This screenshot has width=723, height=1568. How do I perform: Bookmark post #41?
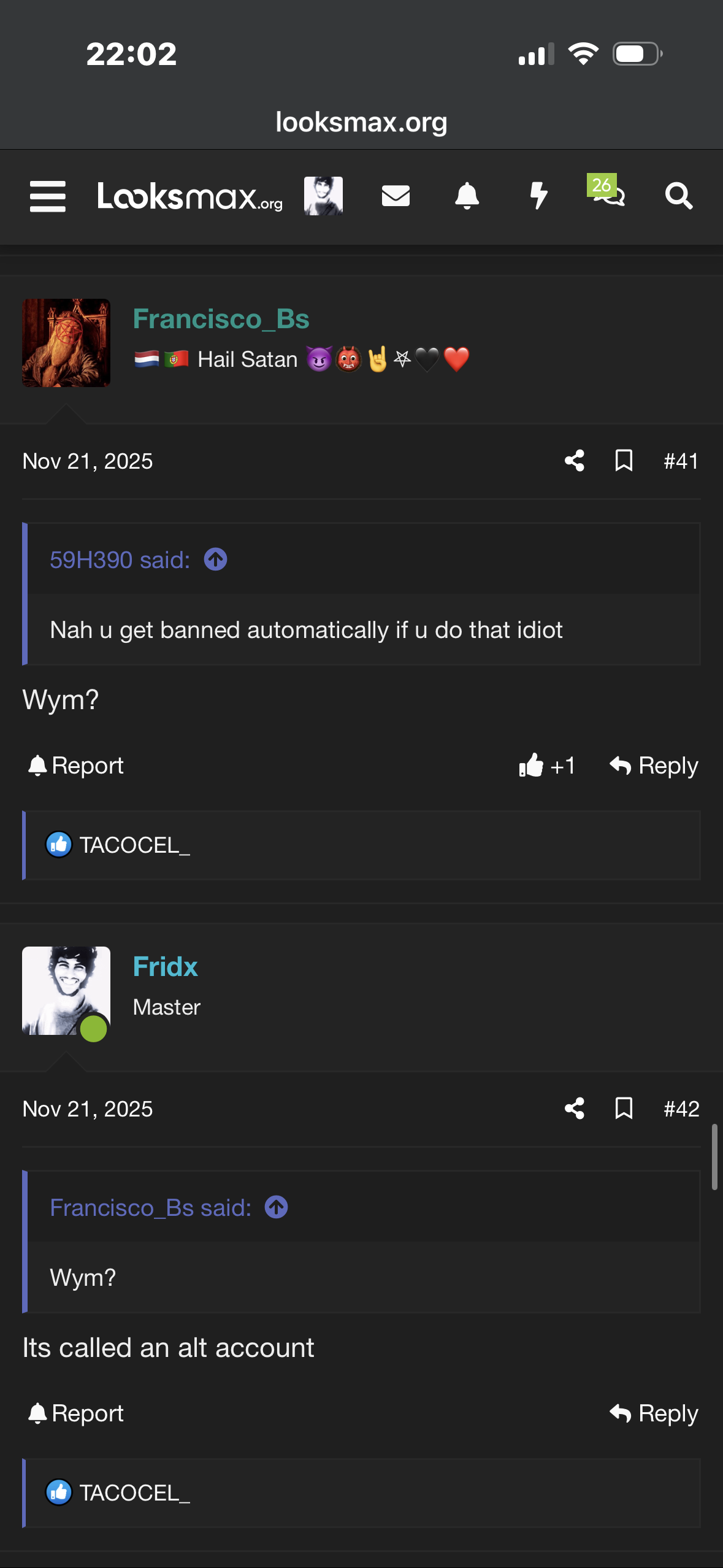pos(624,461)
